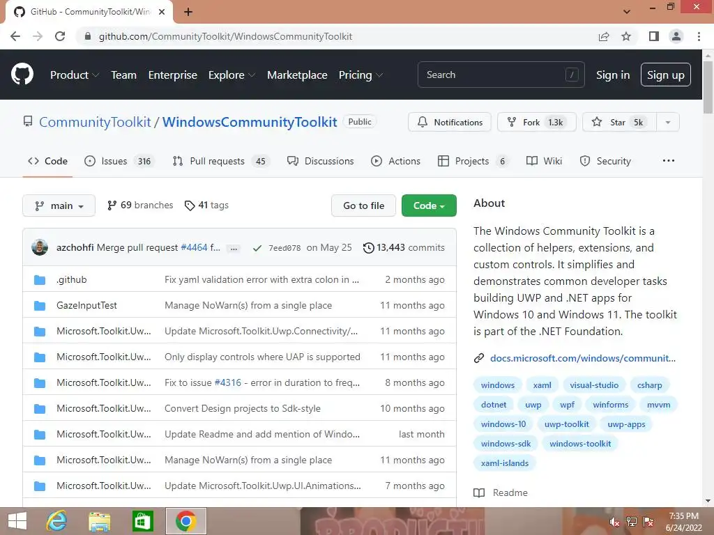Open Chrome's three-dot menu
The height and width of the screenshot is (535, 714).
click(699, 36)
